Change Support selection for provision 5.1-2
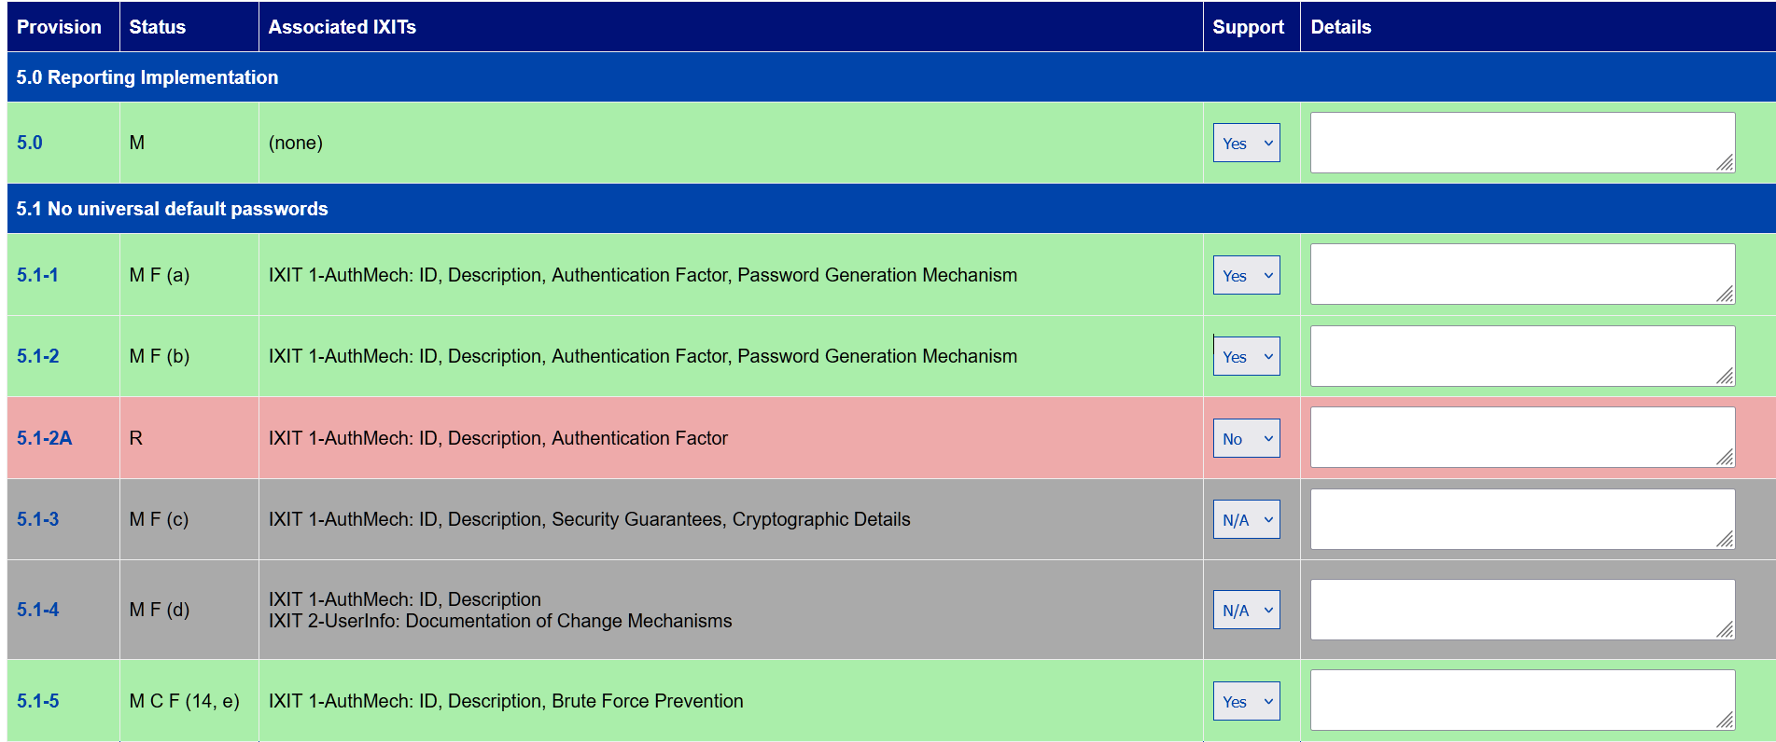The image size is (1776, 742). pyautogui.click(x=1246, y=356)
